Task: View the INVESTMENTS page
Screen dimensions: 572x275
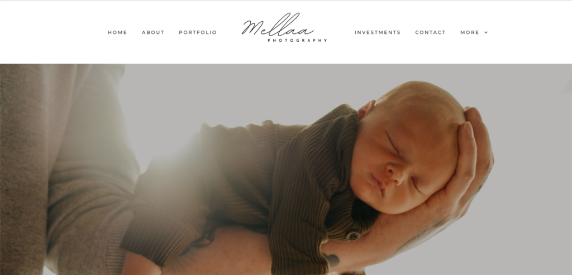Action: 378,32
